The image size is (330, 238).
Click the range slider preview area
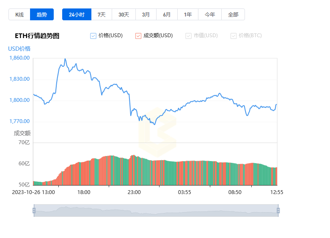(156, 211)
